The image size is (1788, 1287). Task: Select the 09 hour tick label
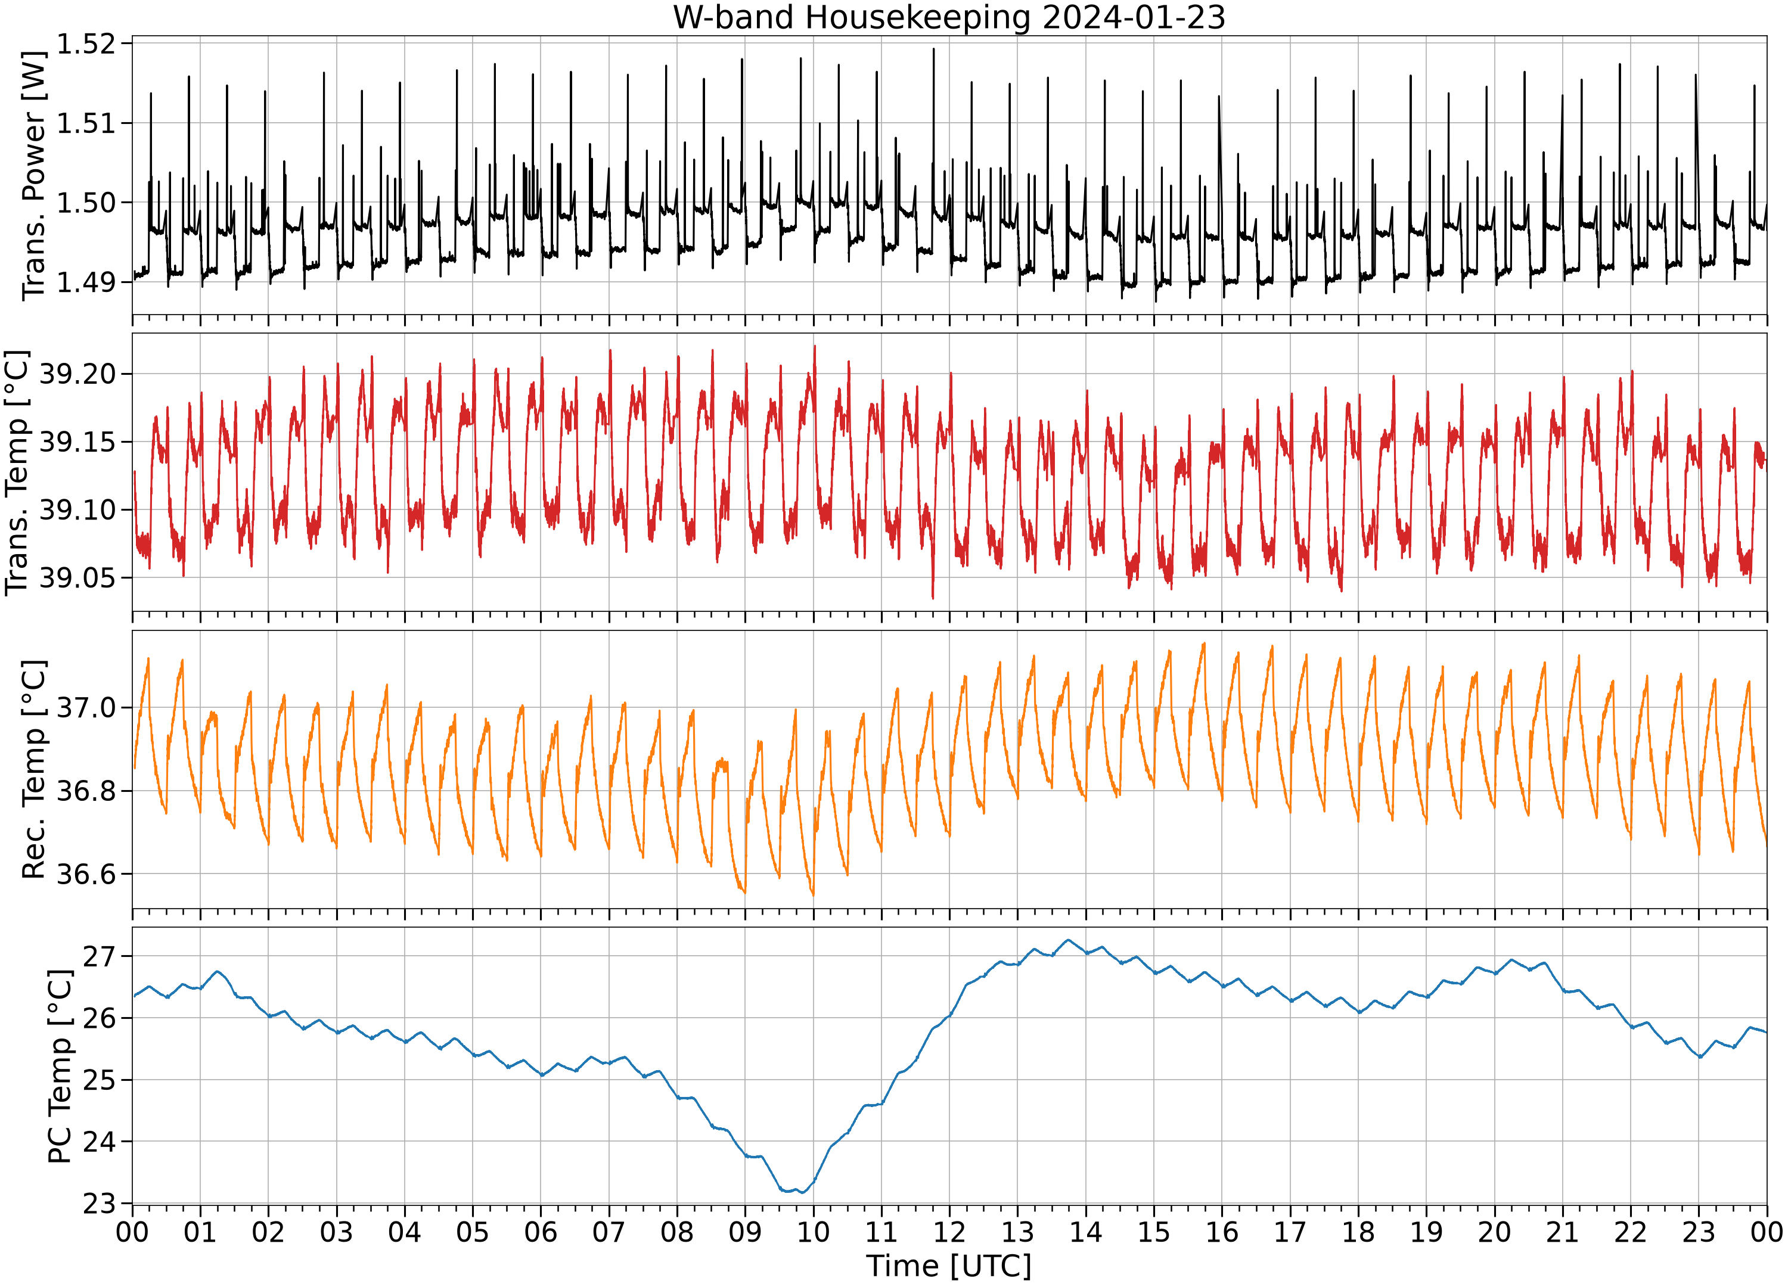(745, 1232)
